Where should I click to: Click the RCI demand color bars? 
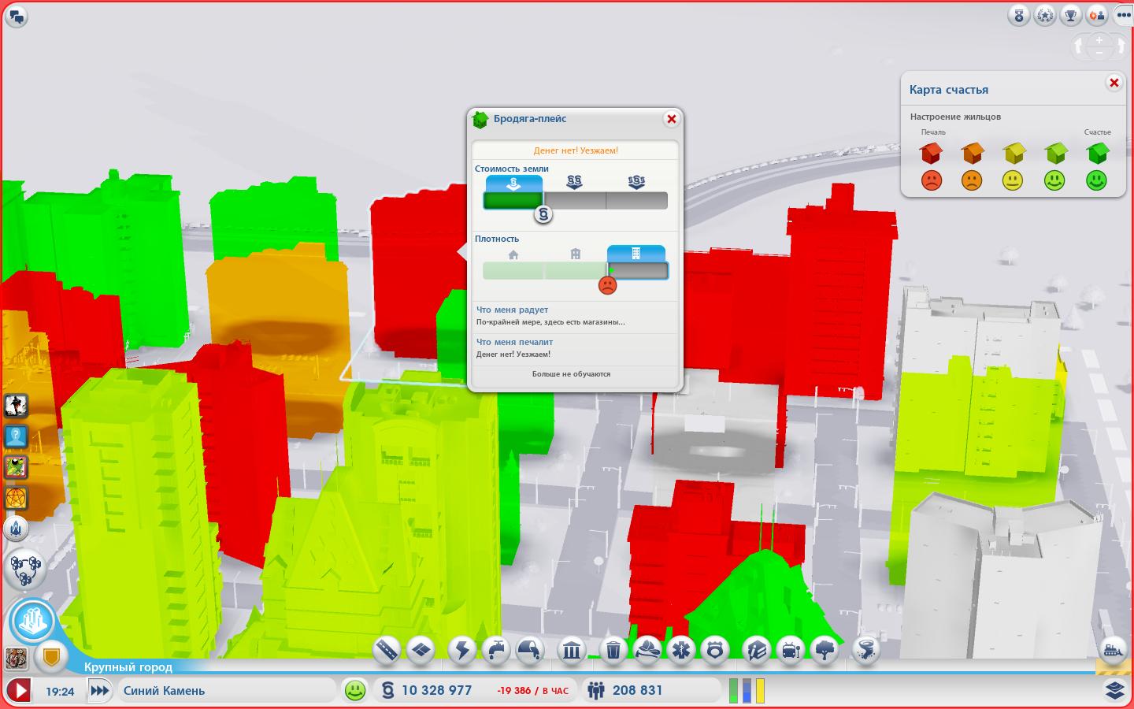(747, 691)
